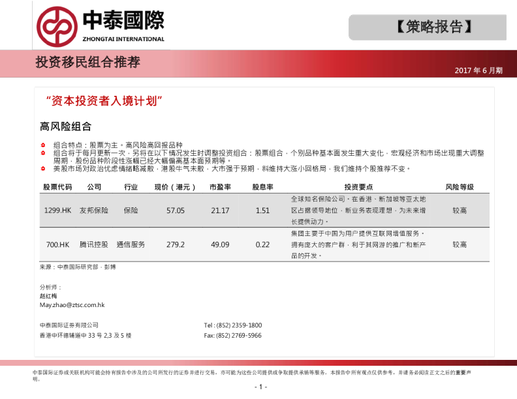Viewport: 517px width, 399px height.
Task: Click the 市盈率 column header
Action: point(220,187)
